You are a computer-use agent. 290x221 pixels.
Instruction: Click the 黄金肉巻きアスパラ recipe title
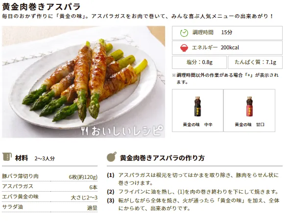click(41, 7)
